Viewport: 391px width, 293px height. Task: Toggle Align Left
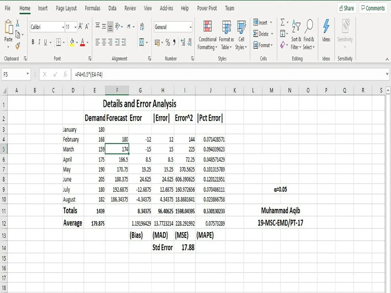pyautogui.click(x=97, y=42)
